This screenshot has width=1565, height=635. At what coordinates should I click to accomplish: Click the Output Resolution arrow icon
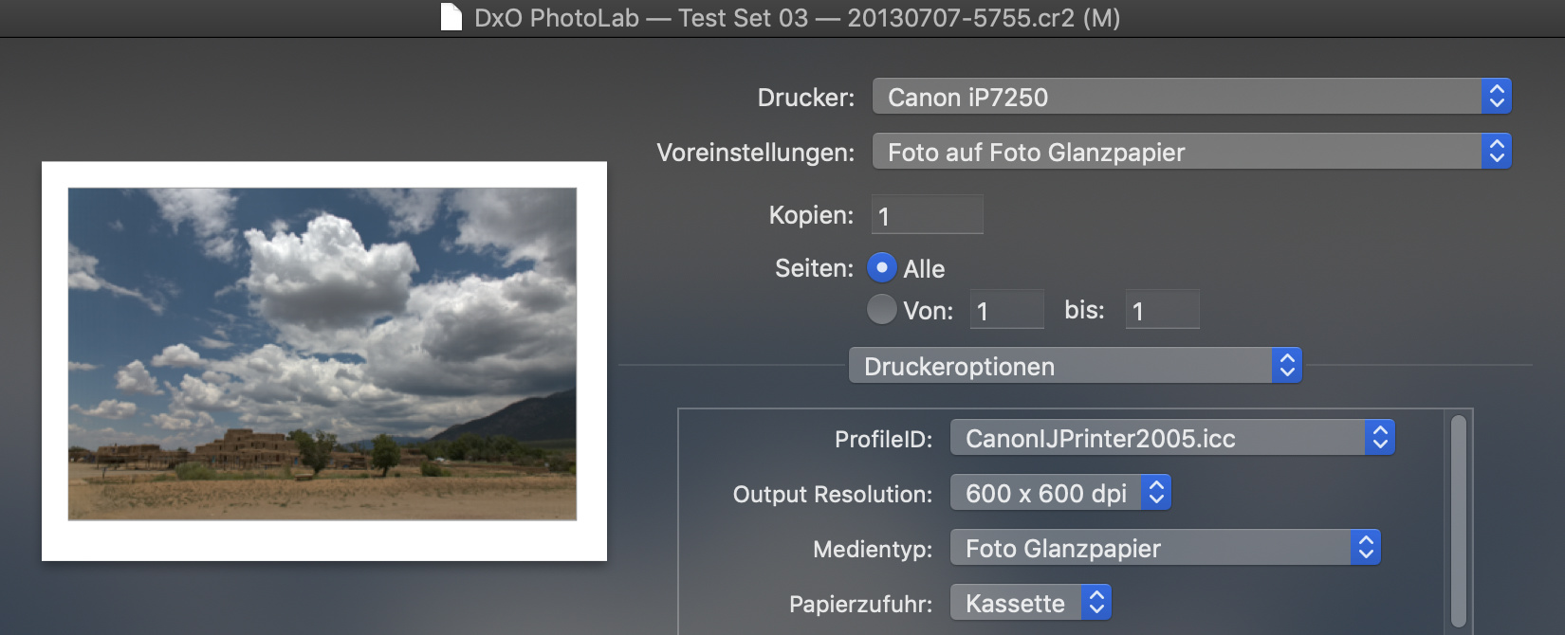(1156, 493)
